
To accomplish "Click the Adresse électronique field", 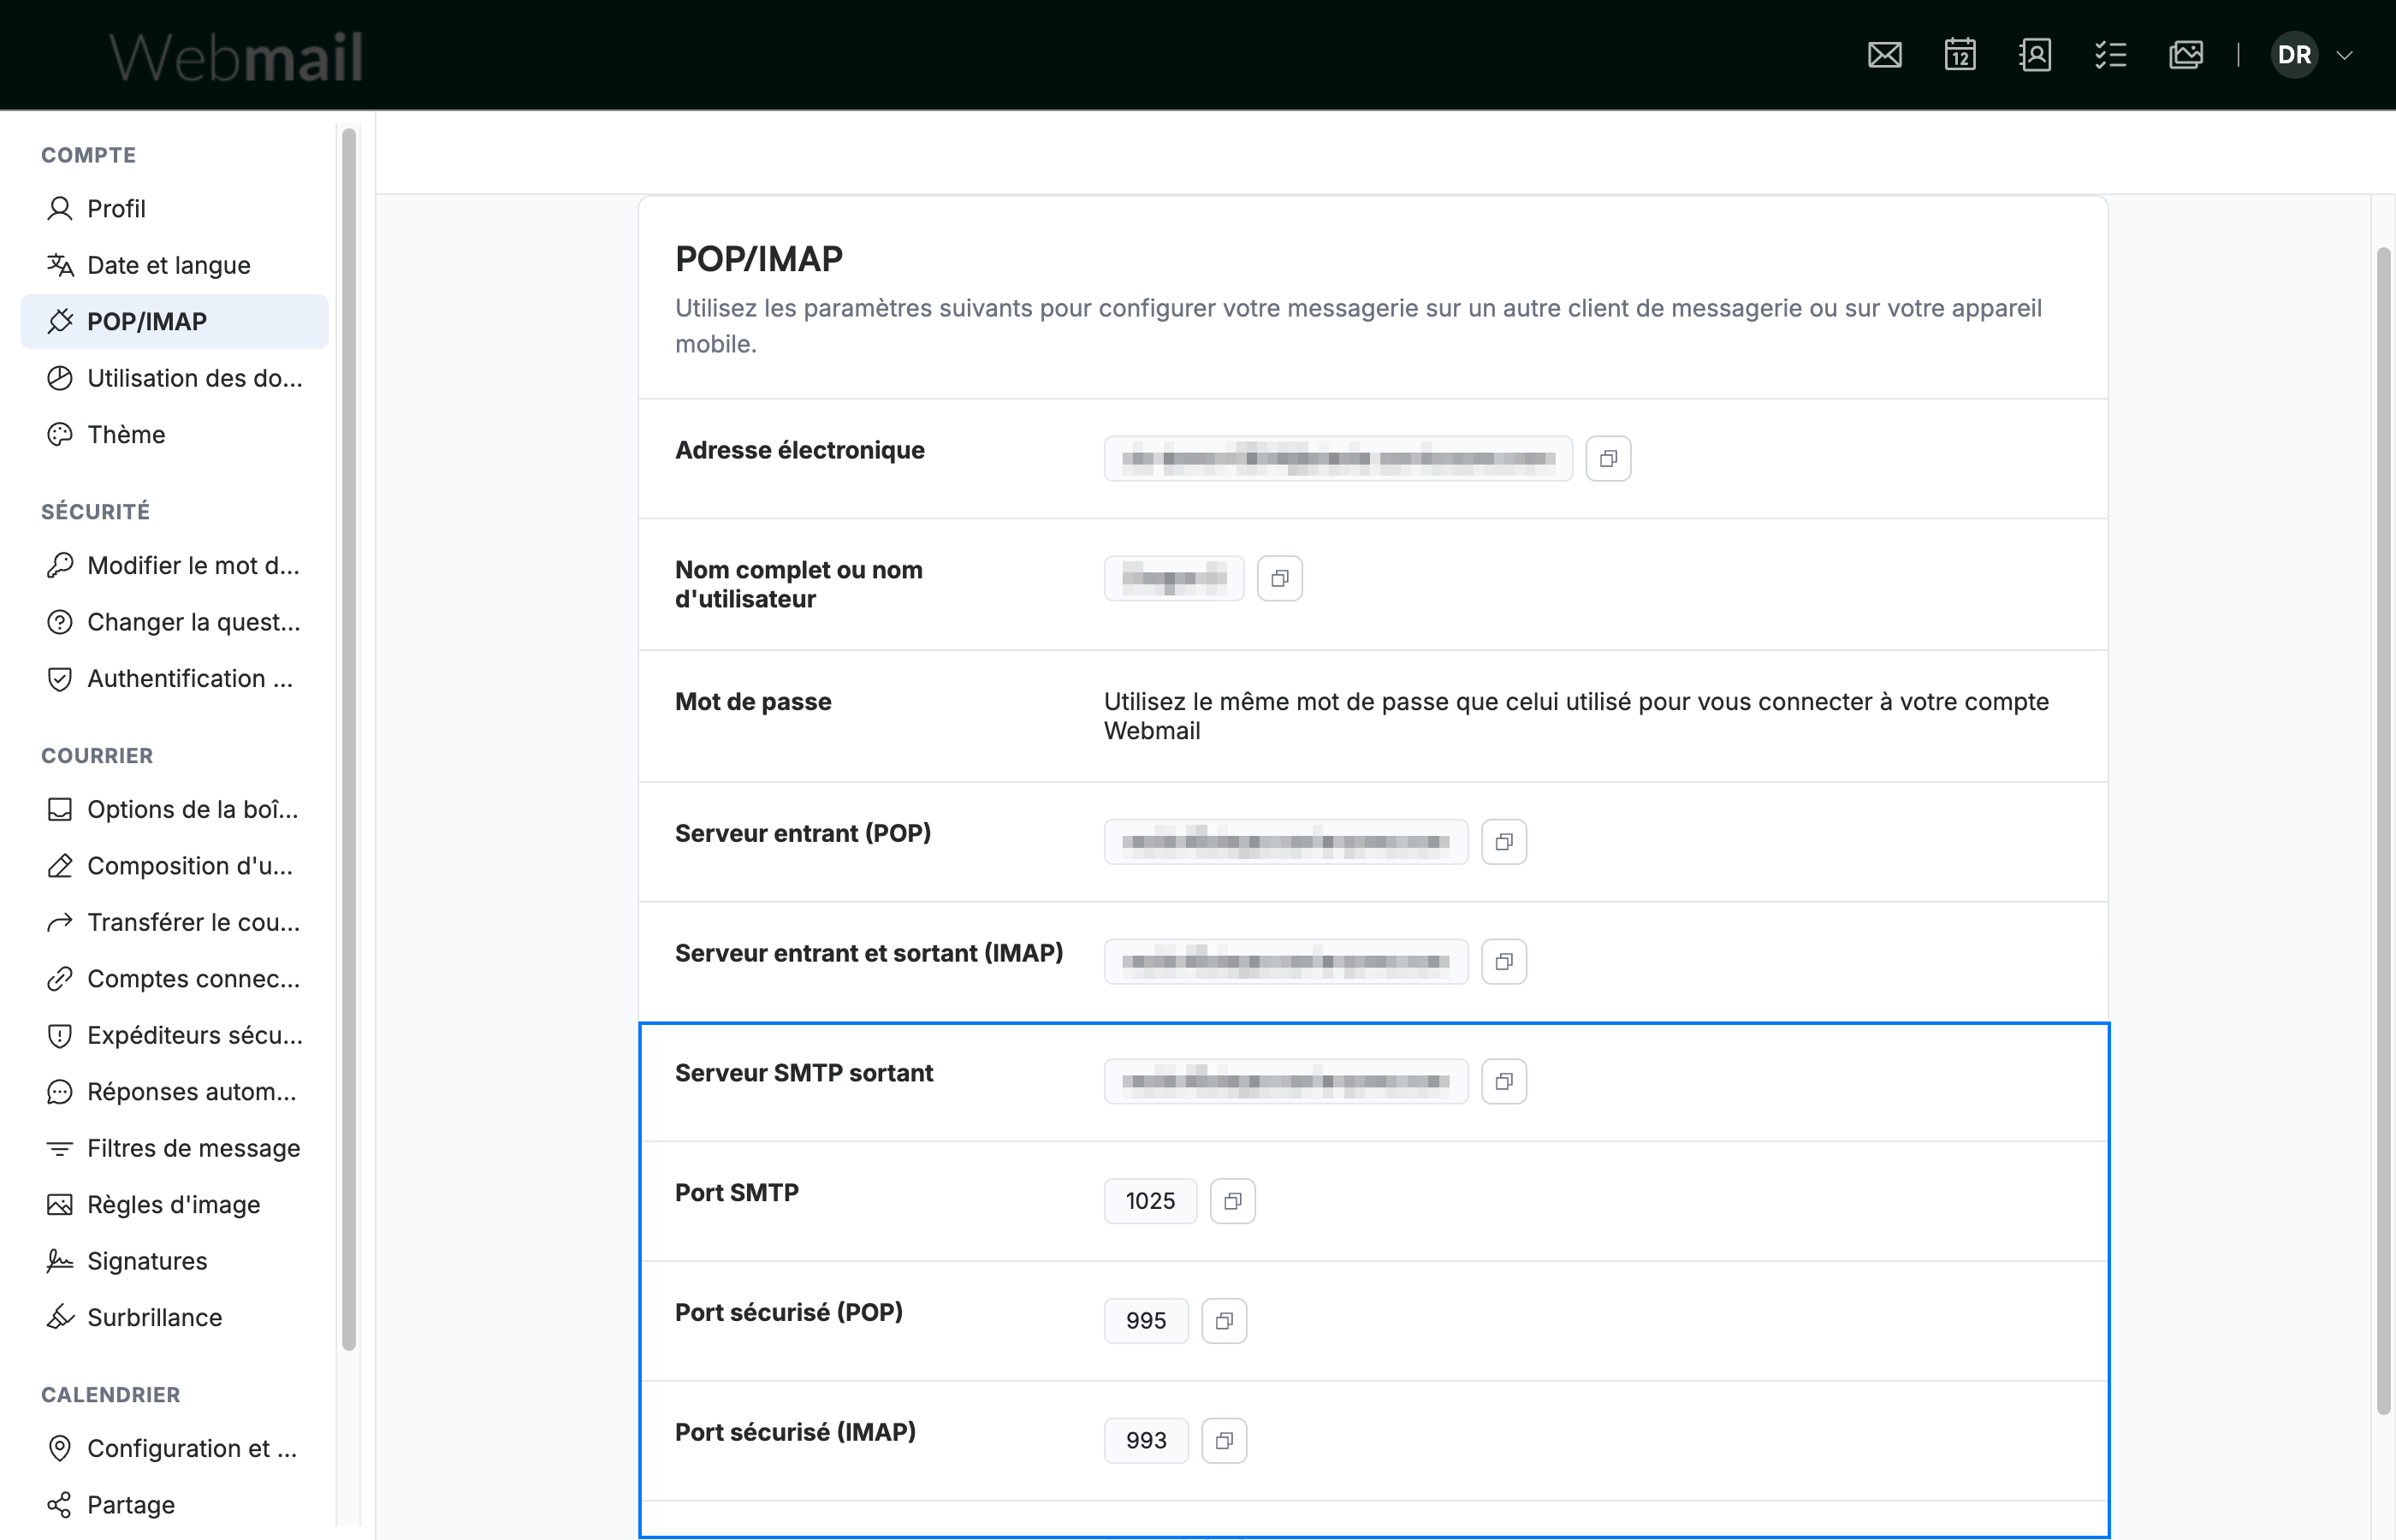I will (x=1338, y=459).
